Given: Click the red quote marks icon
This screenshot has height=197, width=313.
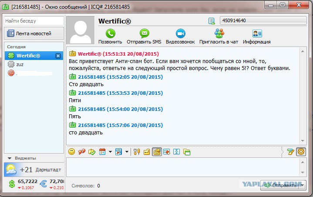Looking at the screenshot, I should tap(82, 152).
